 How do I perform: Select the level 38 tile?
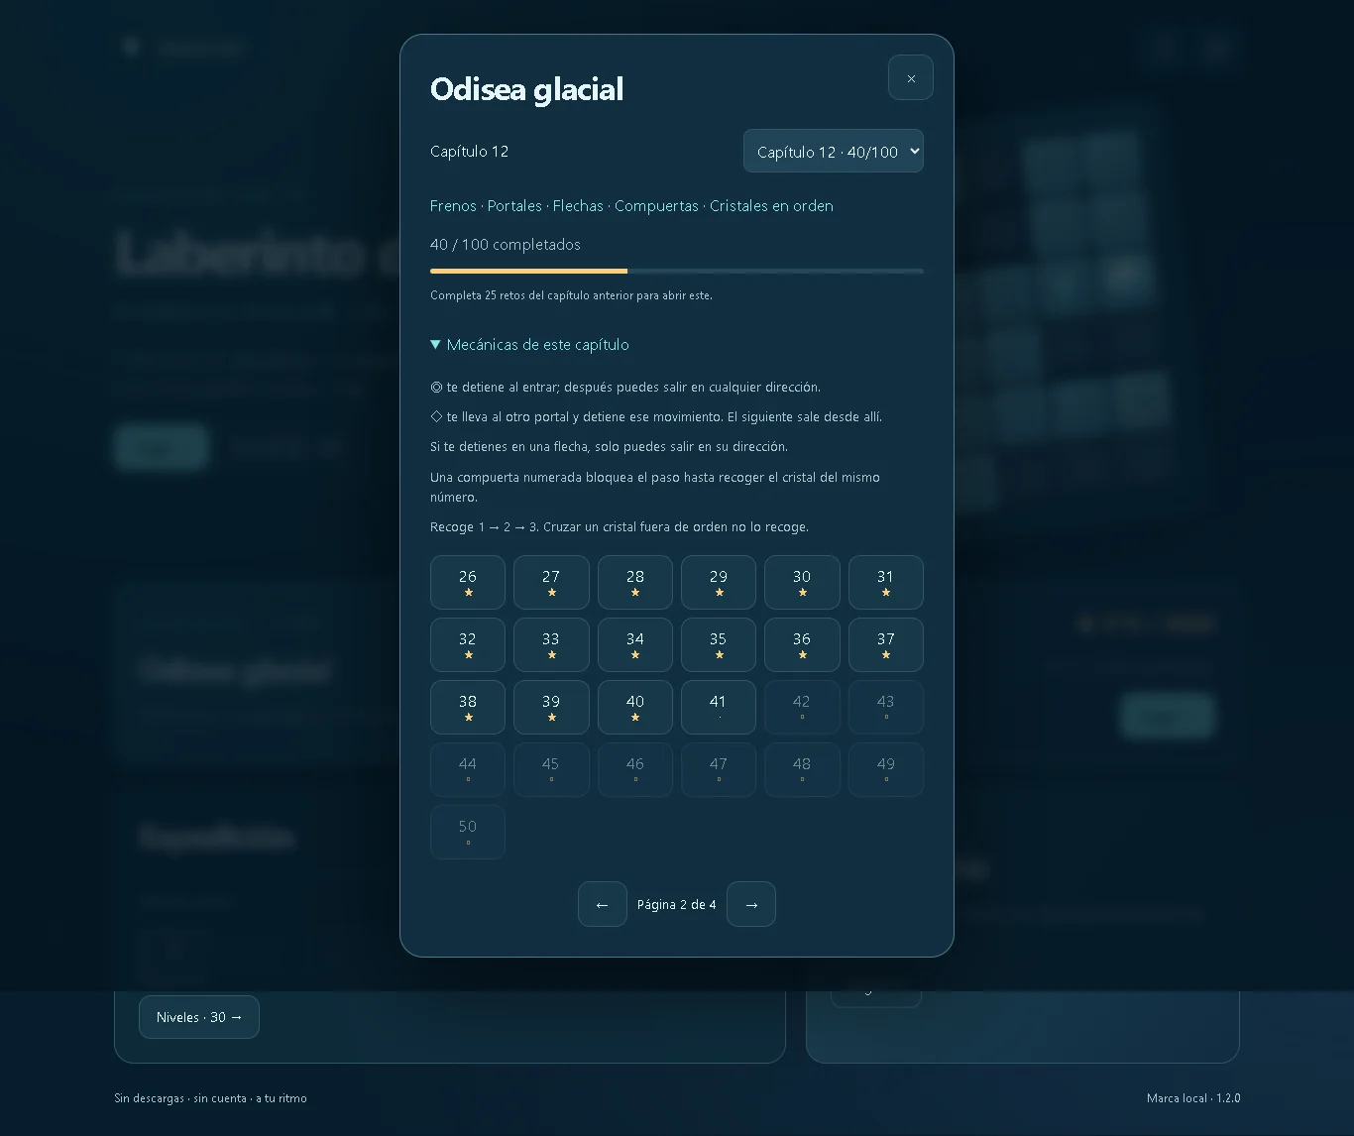tap(468, 708)
